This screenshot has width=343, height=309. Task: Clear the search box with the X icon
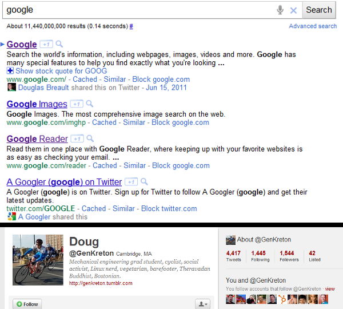pyautogui.click(x=293, y=10)
